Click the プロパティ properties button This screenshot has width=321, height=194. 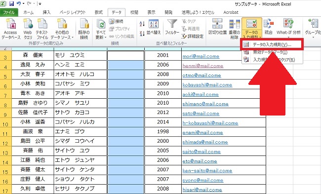(120, 29)
